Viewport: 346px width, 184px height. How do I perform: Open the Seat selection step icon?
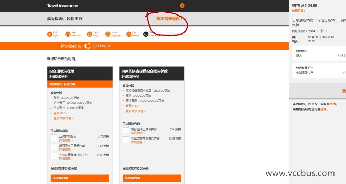tap(68, 34)
